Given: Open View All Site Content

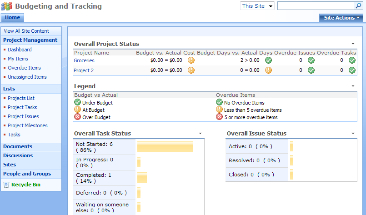Looking at the screenshot, I should tap(26, 31).
